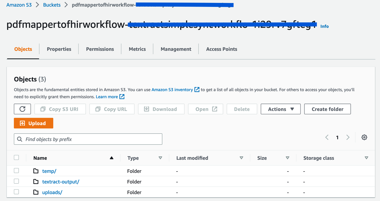The height and width of the screenshot is (201, 380).
Task: Open the Metrics tab
Action: click(x=137, y=49)
